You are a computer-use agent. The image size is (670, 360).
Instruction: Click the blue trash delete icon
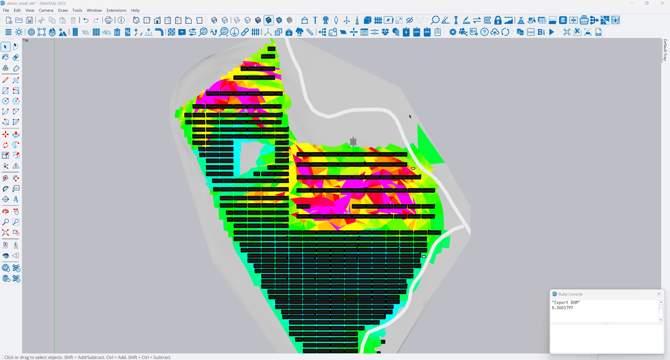117,32
